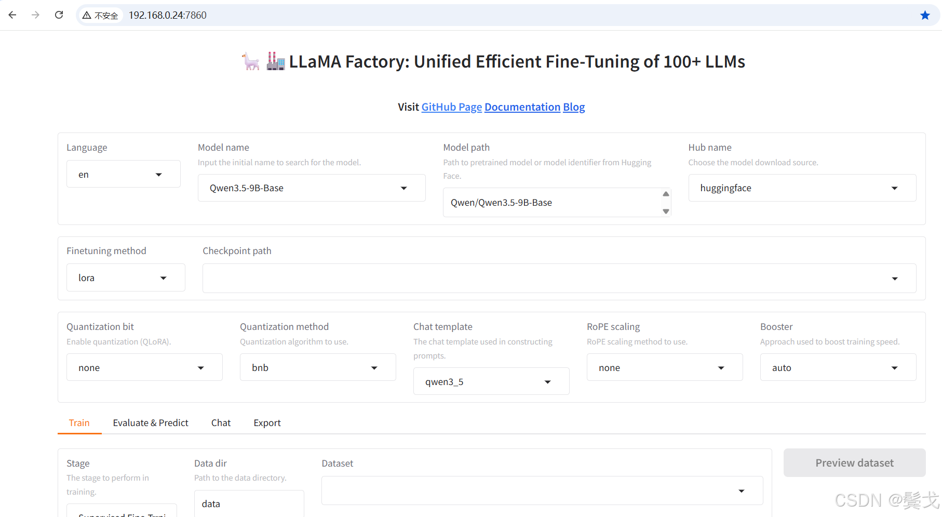The height and width of the screenshot is (517, 942).
Task: Click the bookmark star icon
Action: [925, 15]
